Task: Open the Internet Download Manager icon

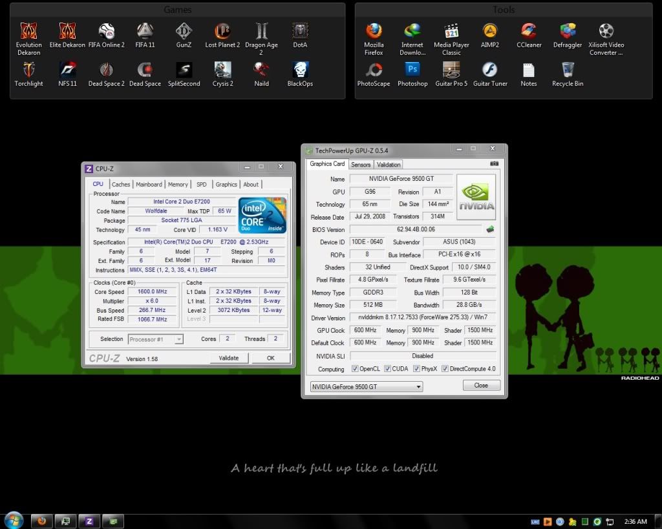Action: coord(412,39)
